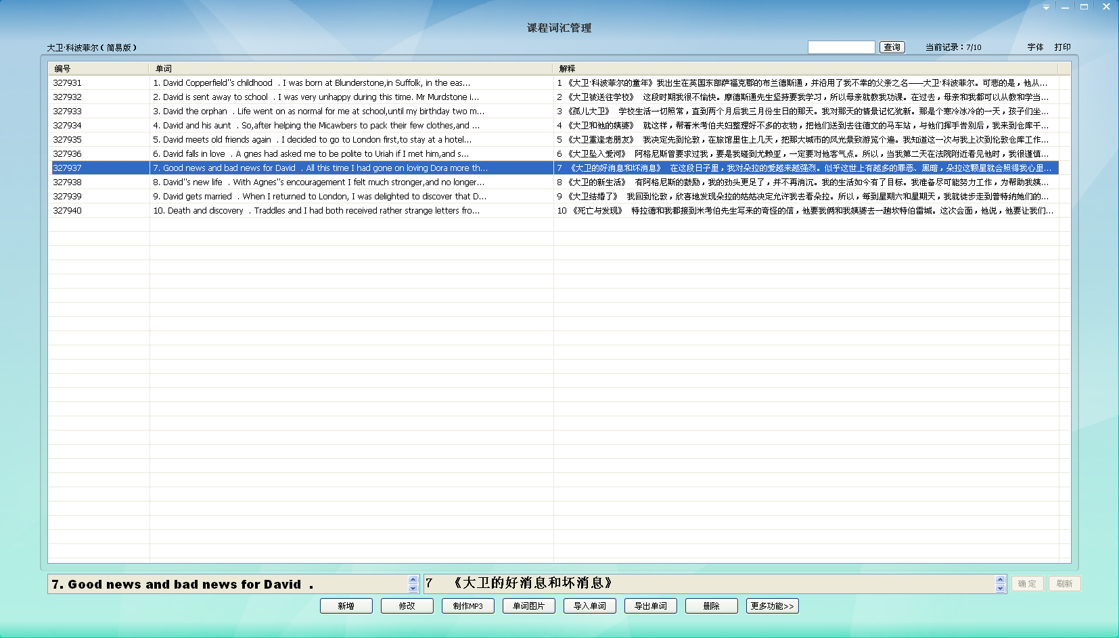The image size is (1119, 638).
Task: Open the 字体 font menu
Action: tap(1035, 47)
